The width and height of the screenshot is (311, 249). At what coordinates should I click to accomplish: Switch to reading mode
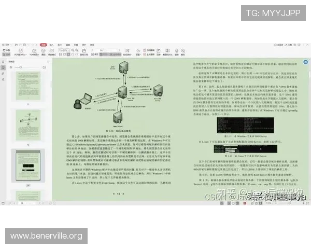[x=52, y=52]
